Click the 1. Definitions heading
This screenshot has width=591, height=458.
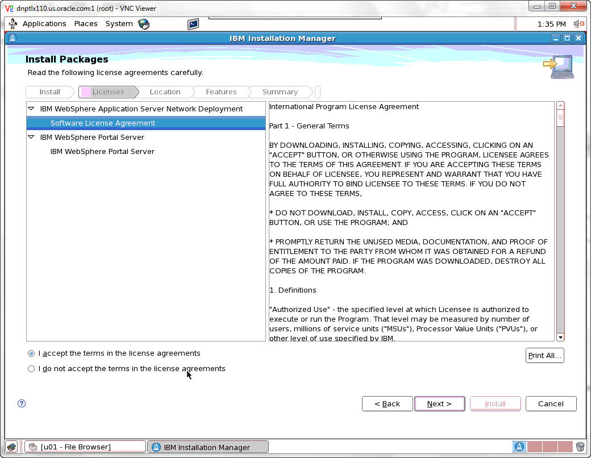[293, 290]
